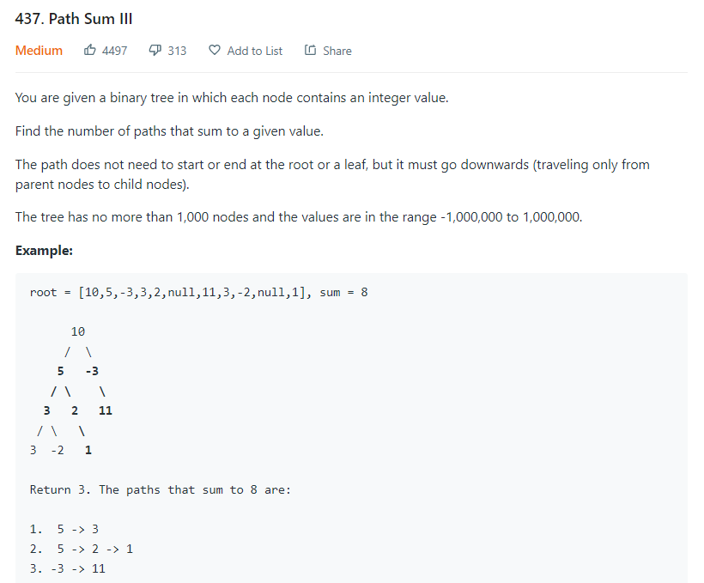Click the 4497 likes count

114,51
